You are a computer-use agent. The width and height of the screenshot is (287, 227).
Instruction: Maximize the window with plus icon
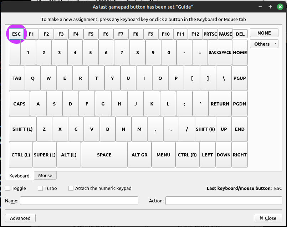[x=270, y=7]
